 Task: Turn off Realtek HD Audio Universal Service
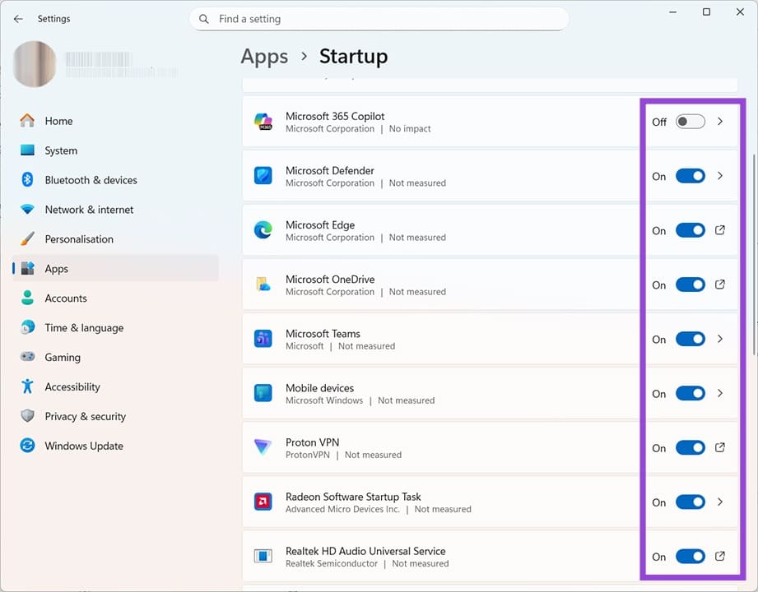click(x=690, y=557)
